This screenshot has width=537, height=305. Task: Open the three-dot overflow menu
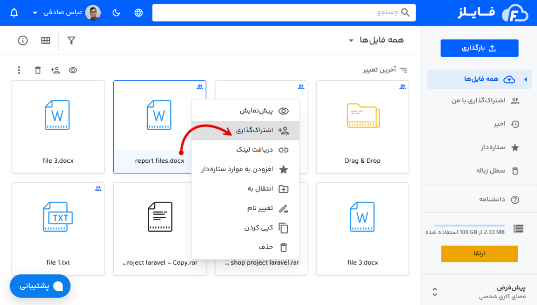[19, 69]
